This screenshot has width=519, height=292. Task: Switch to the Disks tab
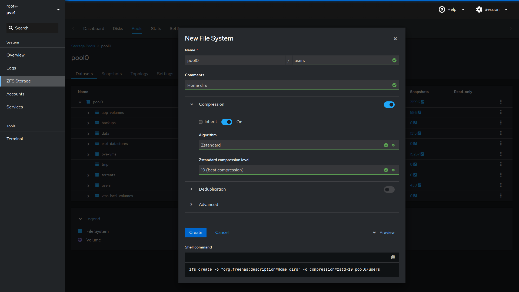(x=118, y=29)
